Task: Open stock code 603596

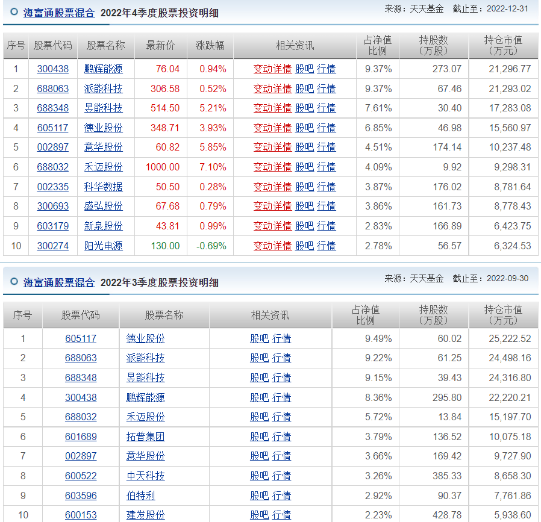Action: coord(81,496)
